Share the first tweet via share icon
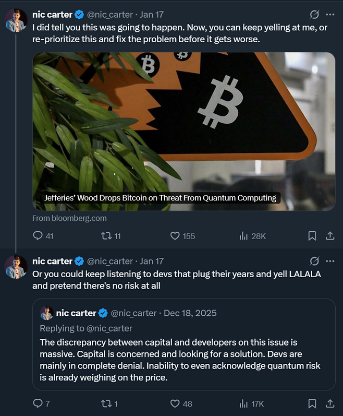 click(x=329, y=236)
